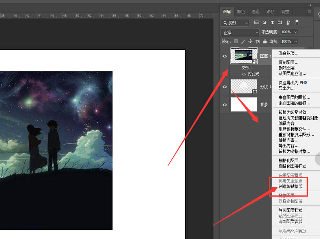
Task: Click the lock position icon
Action: [250, 41]
